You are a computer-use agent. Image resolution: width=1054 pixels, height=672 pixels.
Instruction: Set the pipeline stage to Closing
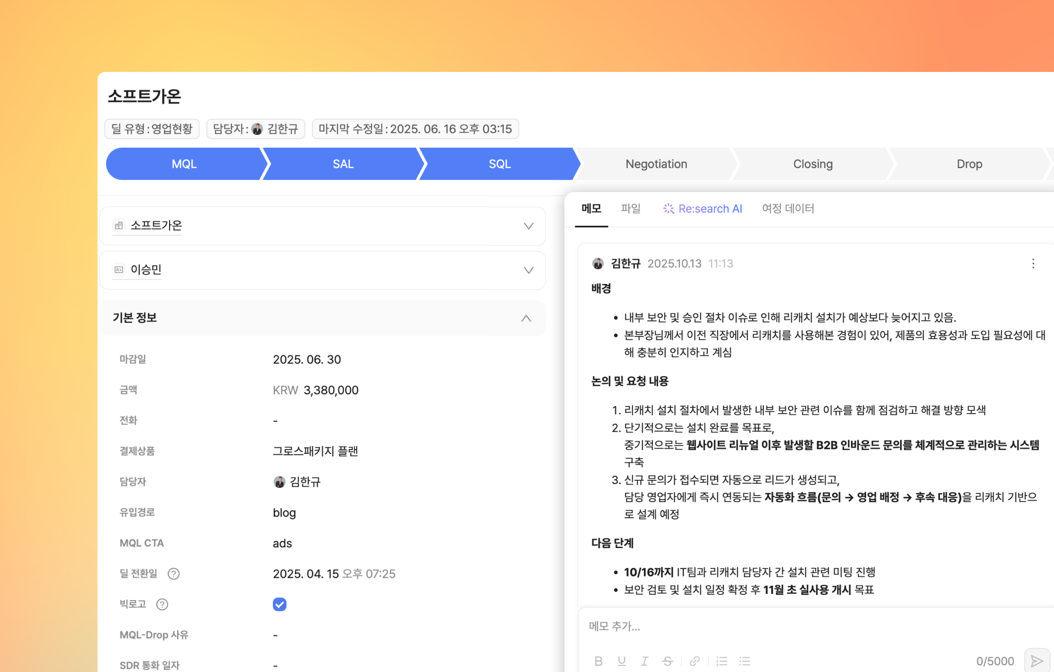coord(813,164)
